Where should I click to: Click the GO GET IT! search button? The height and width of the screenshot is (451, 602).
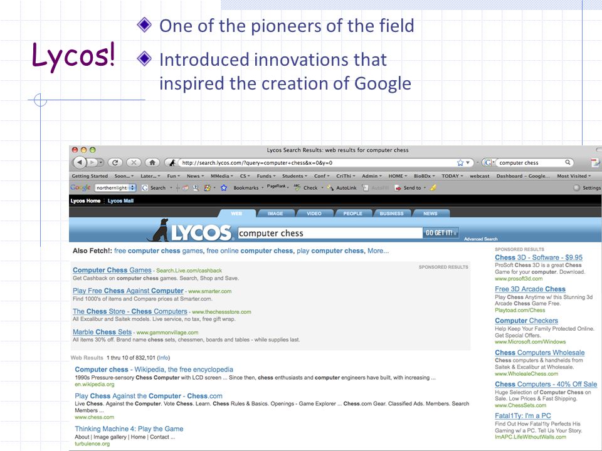[440, 233]
